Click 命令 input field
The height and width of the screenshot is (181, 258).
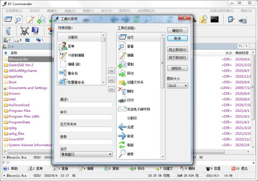tap(86, 117)
